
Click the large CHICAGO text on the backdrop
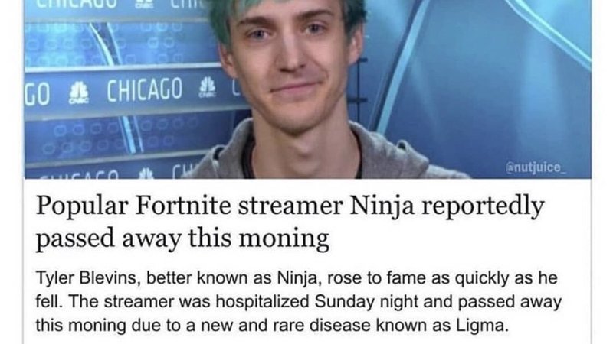coord(145,89)
